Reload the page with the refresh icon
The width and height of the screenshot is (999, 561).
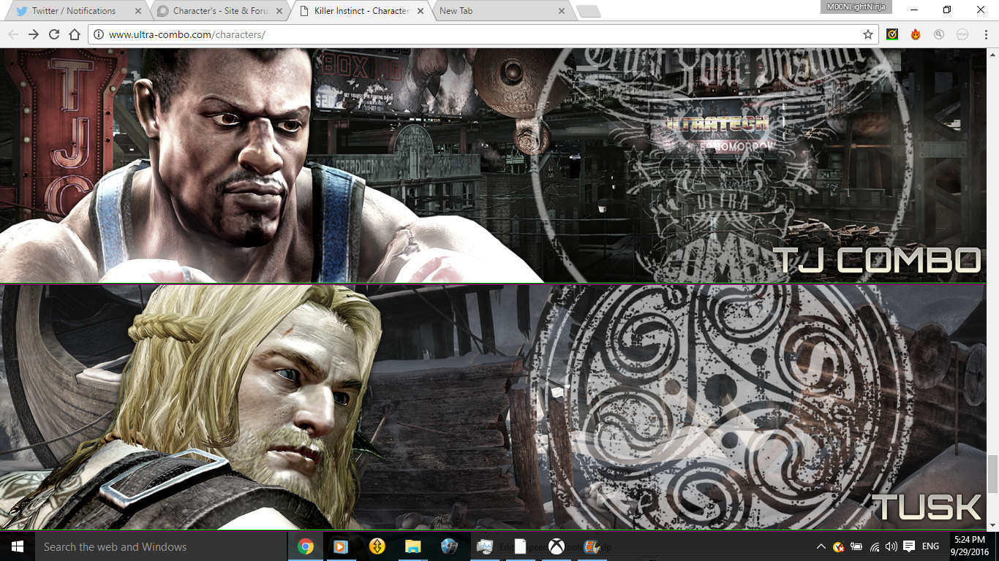[x=54, y=34]
